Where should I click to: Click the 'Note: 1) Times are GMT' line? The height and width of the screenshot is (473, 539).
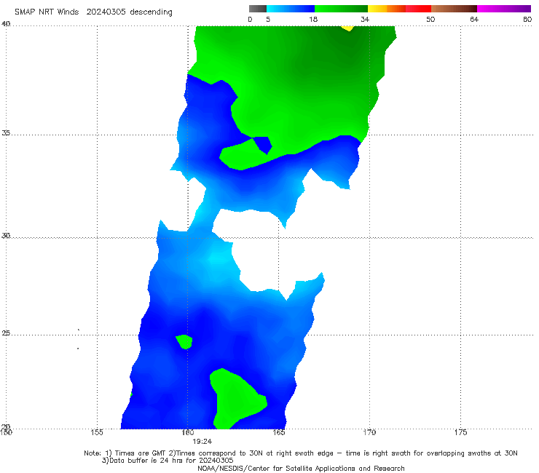point(301,453)
